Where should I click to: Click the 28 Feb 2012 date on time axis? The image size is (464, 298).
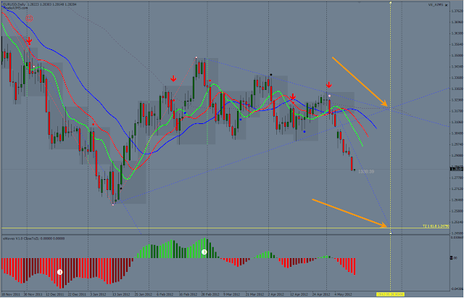(x=210, y=294)
